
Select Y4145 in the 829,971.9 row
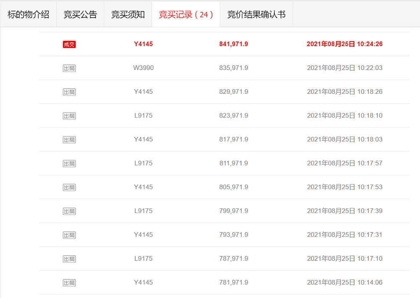click(143, 92)
